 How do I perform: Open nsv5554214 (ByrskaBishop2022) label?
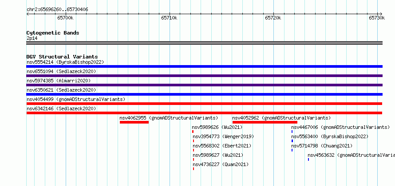point(65,62)
